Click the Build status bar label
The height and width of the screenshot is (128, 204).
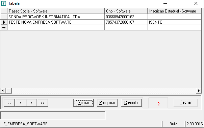[x=173, y=124]
